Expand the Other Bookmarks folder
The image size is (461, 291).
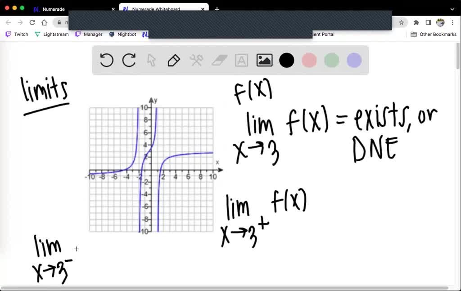coord(433,34)
